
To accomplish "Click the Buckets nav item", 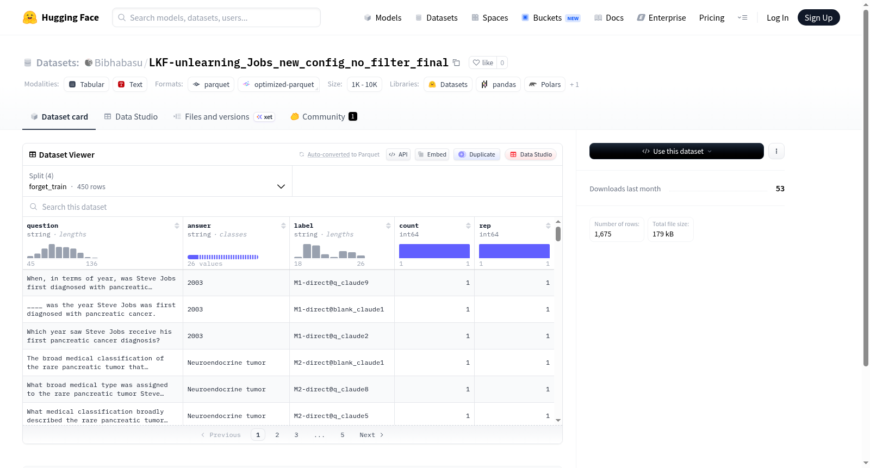I will [551, 18].
